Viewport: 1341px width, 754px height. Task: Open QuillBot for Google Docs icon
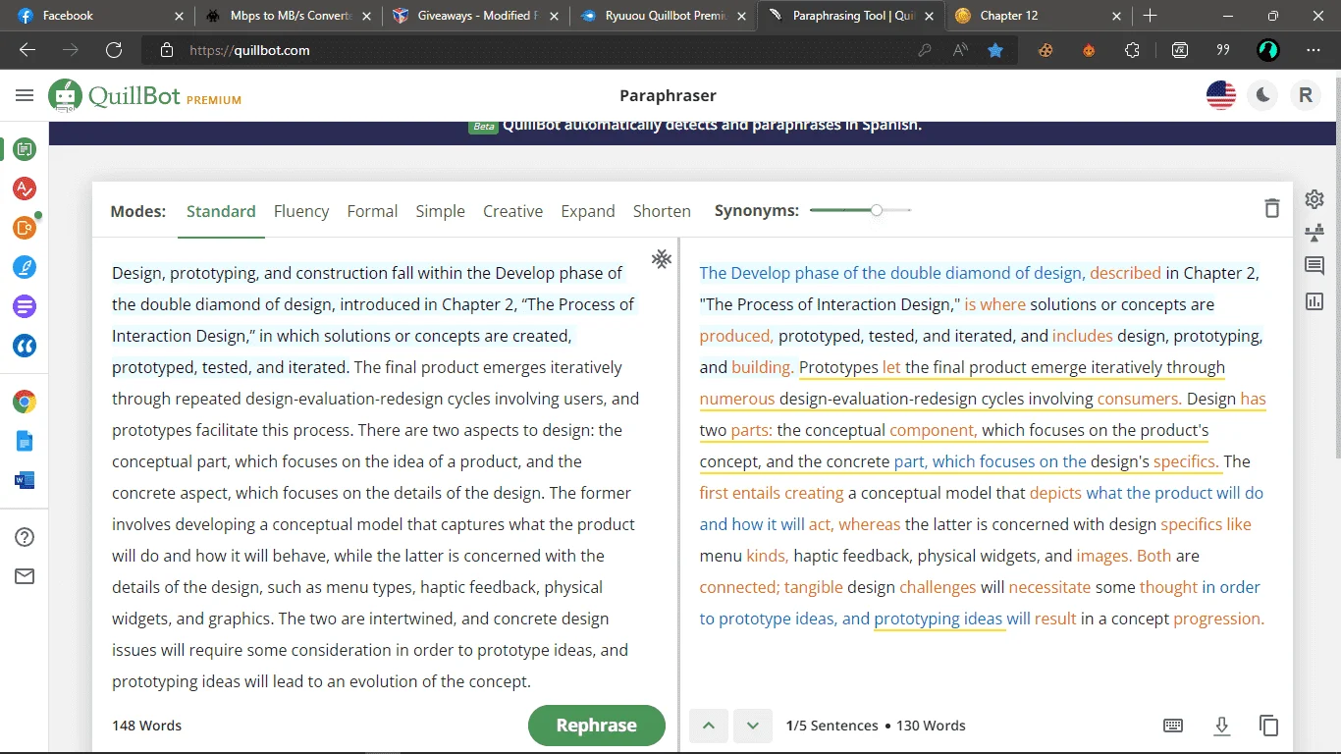(x=26, y=441)
